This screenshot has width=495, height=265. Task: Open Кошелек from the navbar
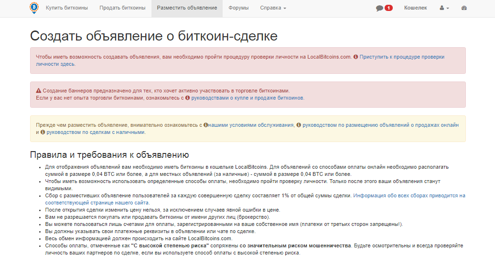click(416, 8)
